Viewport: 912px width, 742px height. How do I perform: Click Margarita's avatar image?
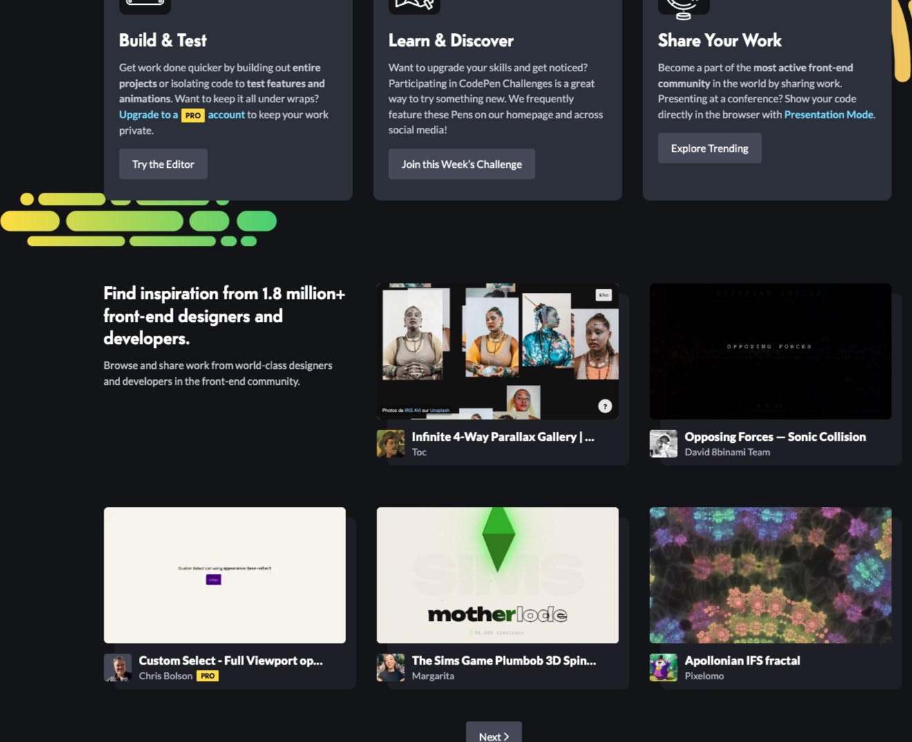[x=390, y=667]
